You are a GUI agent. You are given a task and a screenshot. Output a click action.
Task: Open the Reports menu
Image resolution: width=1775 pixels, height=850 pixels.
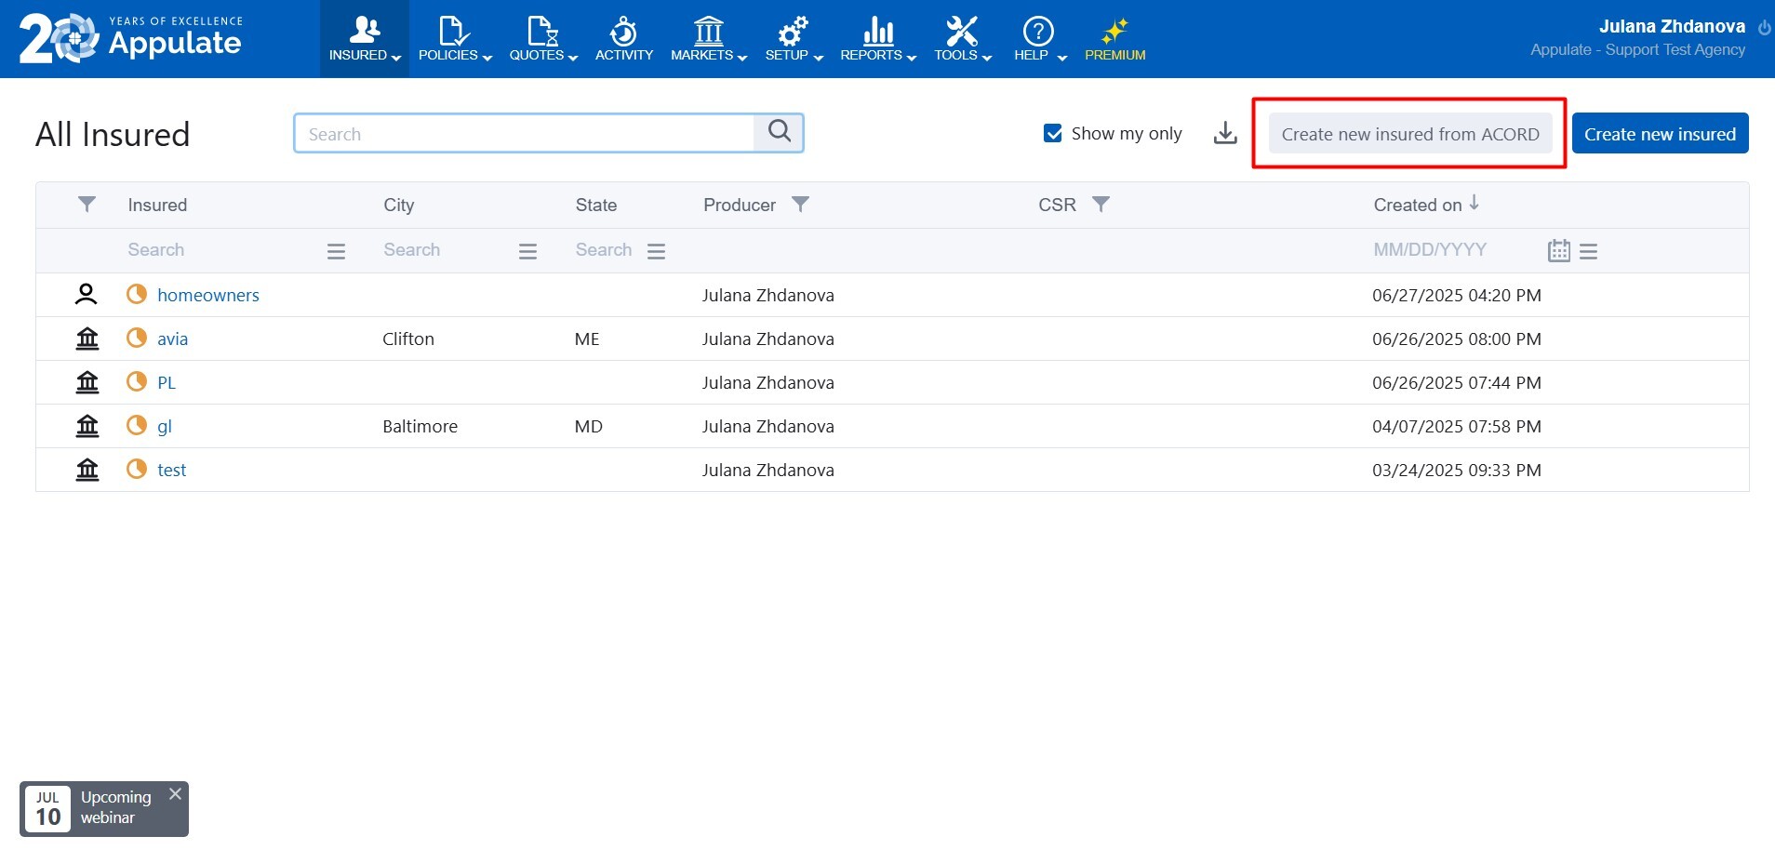(877, 39)
